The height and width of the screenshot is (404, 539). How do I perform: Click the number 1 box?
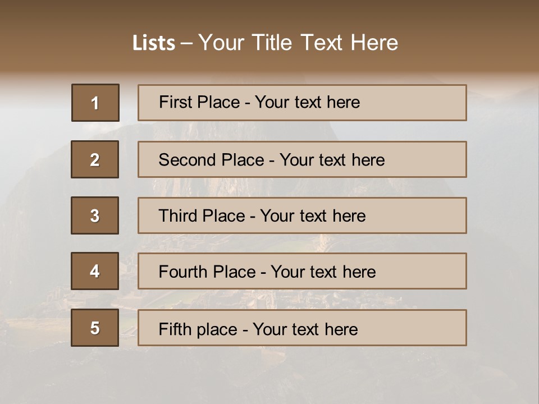click(x=95, y=103)
